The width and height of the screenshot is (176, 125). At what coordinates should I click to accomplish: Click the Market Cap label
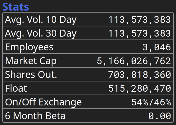[x=31, y=61]
